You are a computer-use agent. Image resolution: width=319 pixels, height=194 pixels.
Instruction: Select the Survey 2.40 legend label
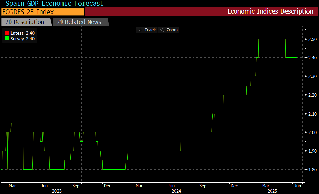pos(22,39)
